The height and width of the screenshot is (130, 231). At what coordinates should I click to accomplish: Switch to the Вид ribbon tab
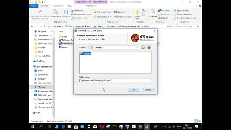(x=70, y=6)
